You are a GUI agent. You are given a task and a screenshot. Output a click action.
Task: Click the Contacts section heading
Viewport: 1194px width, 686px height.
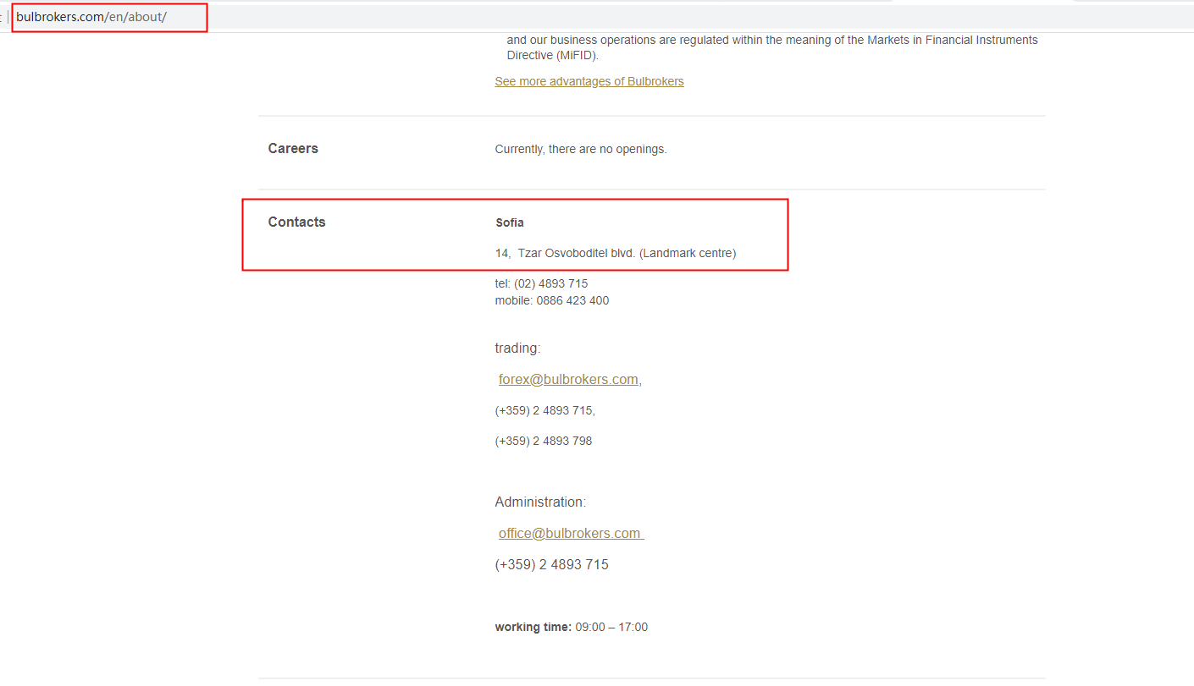click(296, 222)
